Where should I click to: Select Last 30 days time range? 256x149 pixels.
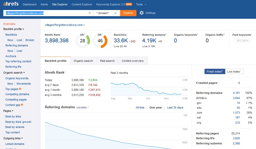[175, 107]
